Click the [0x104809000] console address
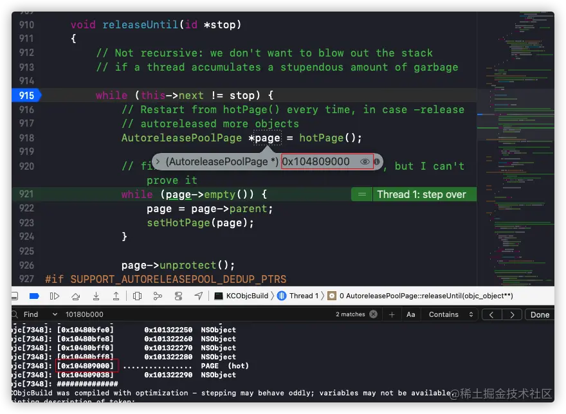Image resolution: width=566 pixels, height=414 pixels. [86, 366]
